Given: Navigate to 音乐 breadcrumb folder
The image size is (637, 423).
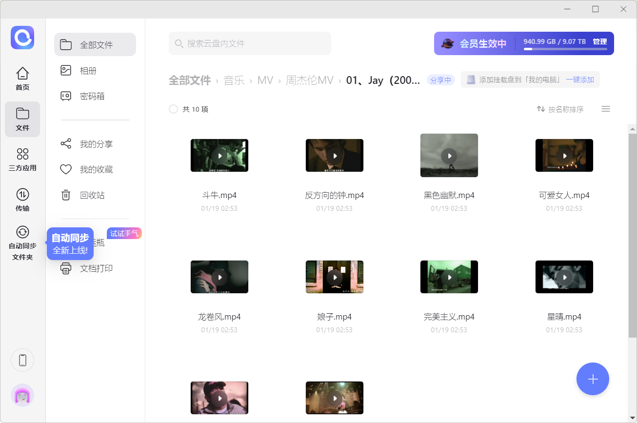Looking at the screenshot, I should tap(234, 80).
